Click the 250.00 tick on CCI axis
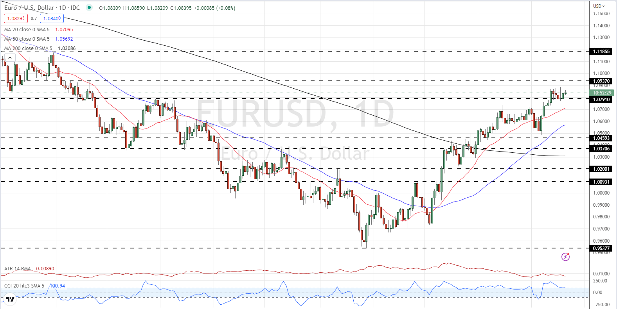This screenshot has height=309, width=617. pyautogui.click(x=600, y=281)
